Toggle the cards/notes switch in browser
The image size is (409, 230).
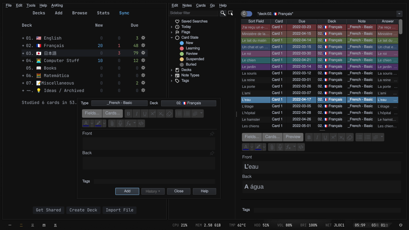tap(247, 14)
